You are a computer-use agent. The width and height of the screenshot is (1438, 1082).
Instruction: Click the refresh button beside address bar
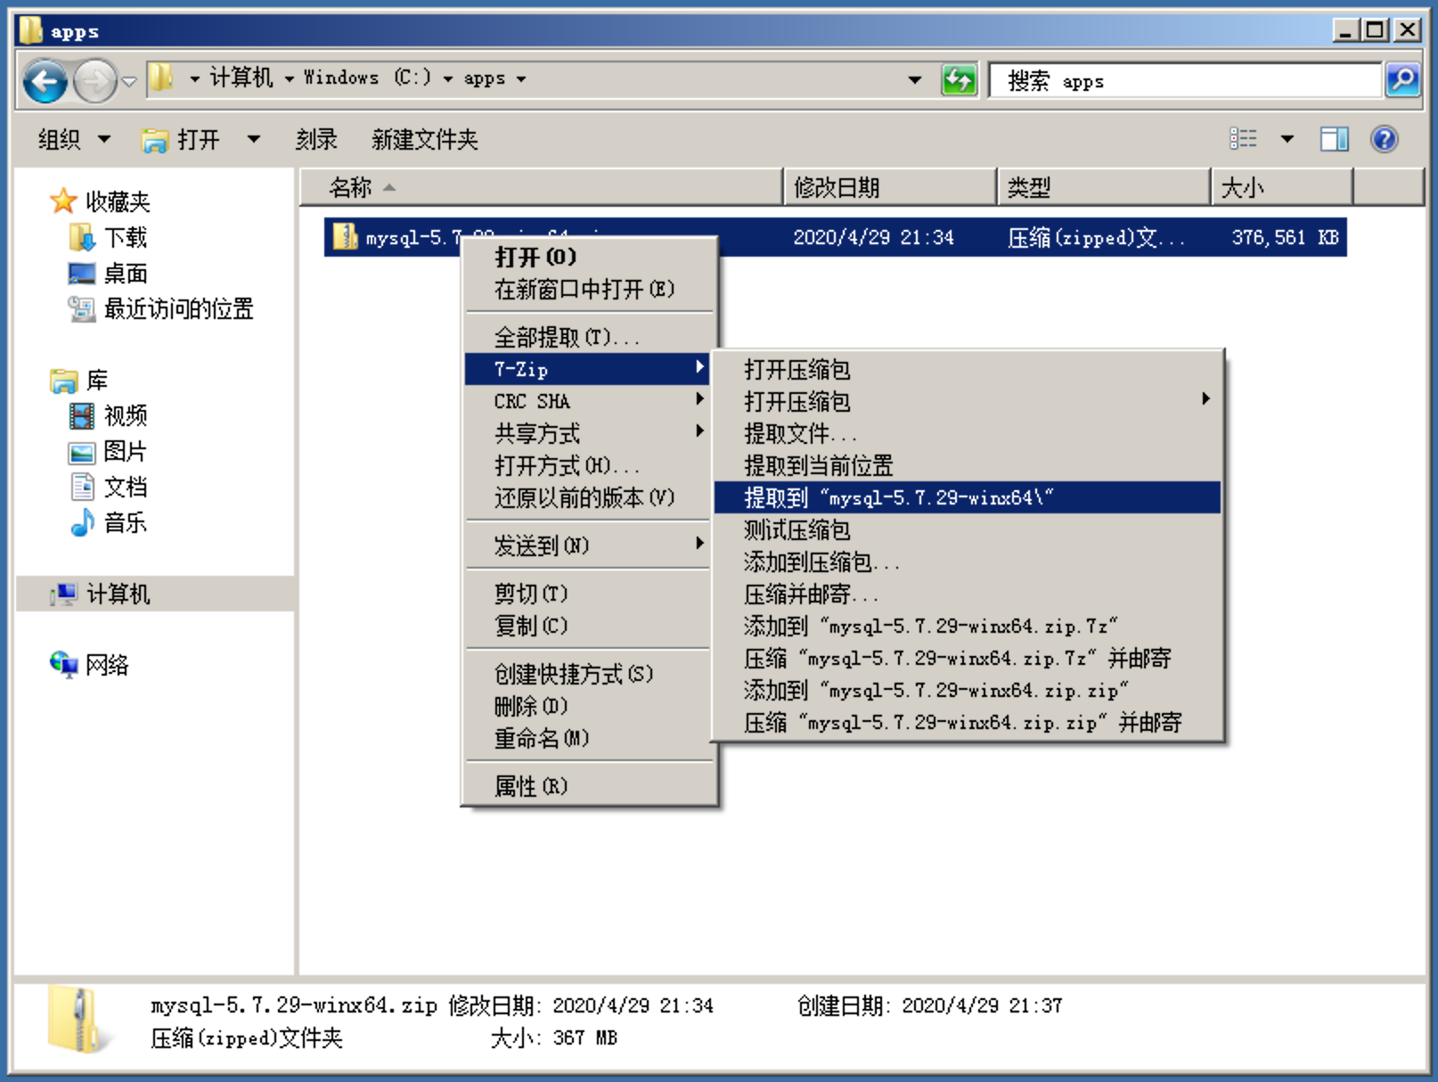coord(959,80)
